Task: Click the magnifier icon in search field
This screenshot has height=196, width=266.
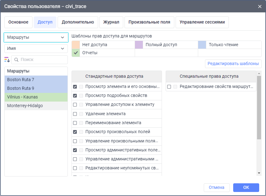Action: 16,59
